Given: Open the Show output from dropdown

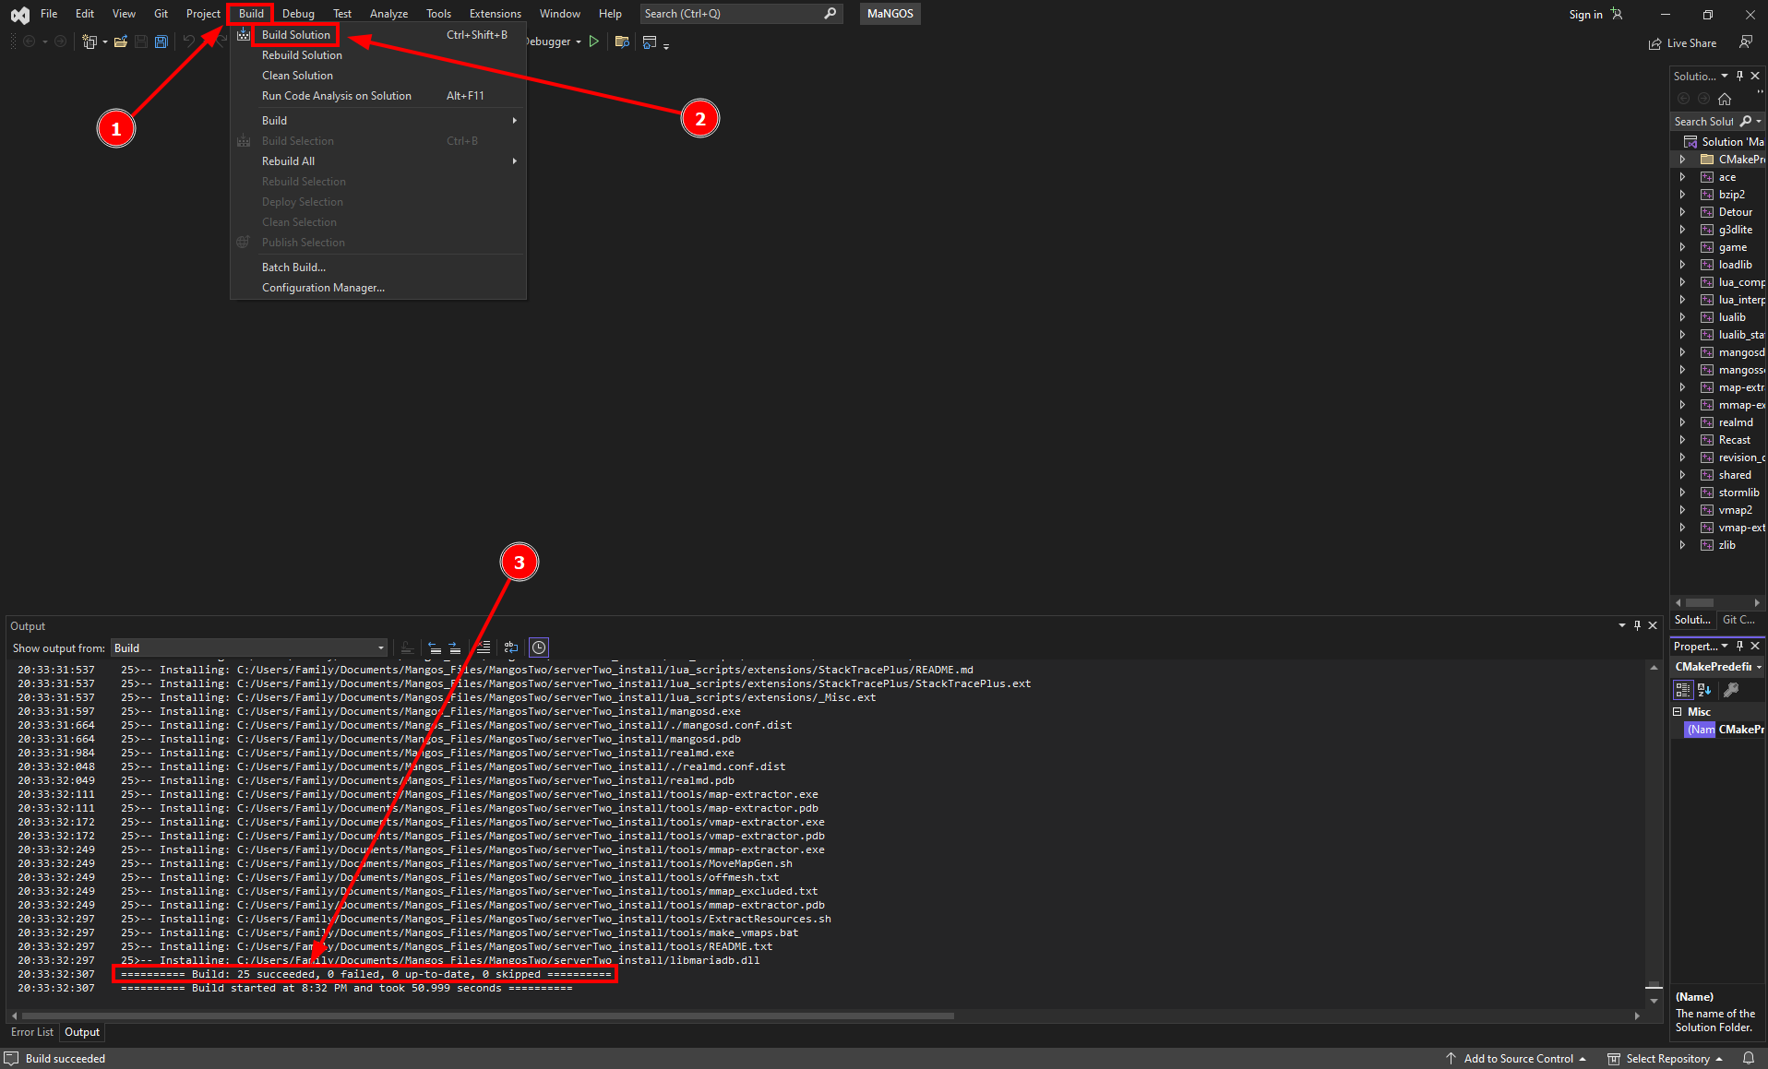Looking at the screenshot, I should 249,647.
